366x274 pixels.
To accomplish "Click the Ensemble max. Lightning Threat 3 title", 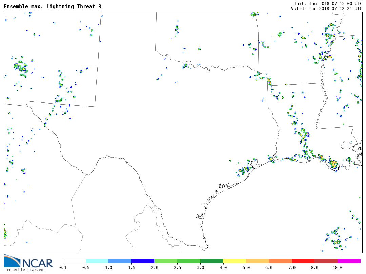I will pos(53,7).
